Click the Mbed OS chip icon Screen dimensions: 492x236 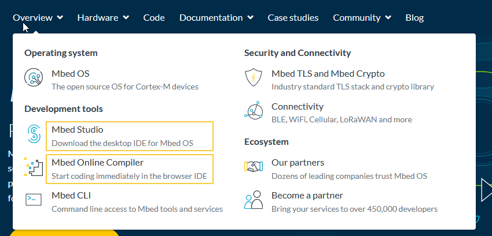coord(34,78)
